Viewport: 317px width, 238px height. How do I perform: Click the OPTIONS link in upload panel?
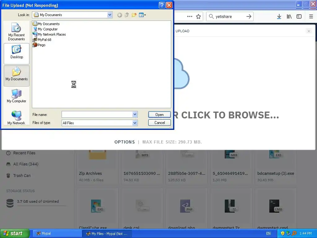(x=124, y=142)
